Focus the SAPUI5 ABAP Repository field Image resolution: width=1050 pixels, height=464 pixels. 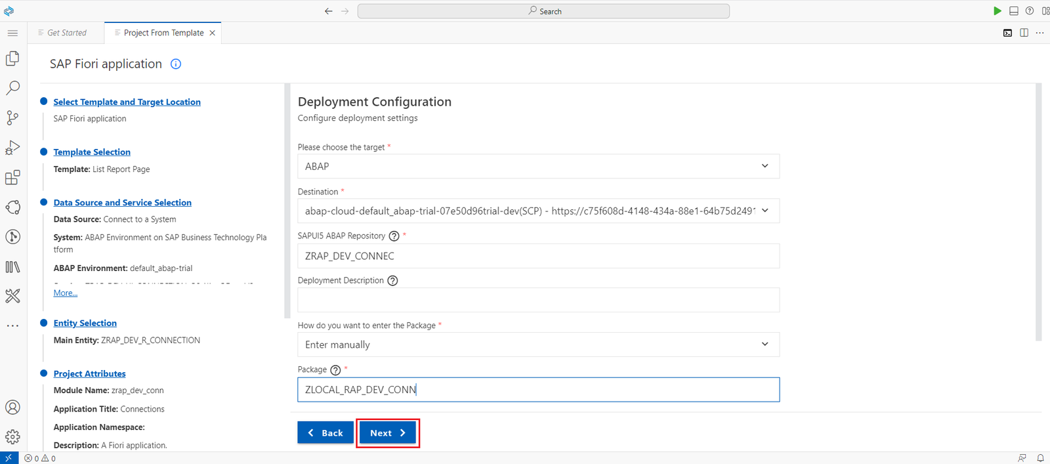538,256
